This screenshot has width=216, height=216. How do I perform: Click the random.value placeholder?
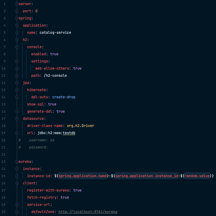click(197, 176)
